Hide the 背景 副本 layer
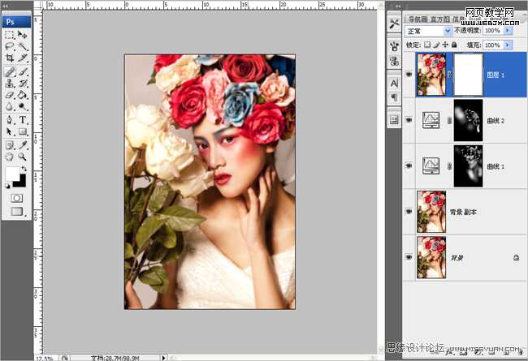528x361 pixels. (409, 210)
